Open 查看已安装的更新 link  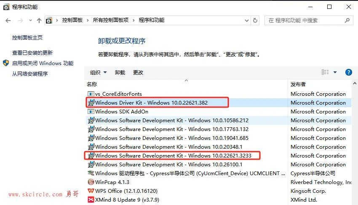[32, 53]
